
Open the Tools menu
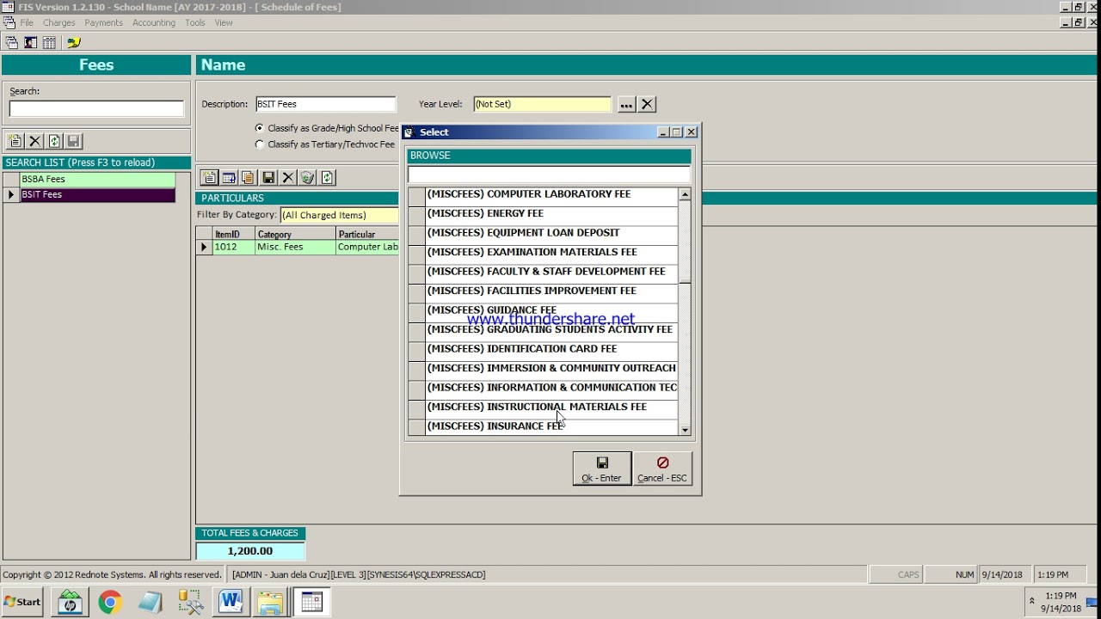coord(195,23)
